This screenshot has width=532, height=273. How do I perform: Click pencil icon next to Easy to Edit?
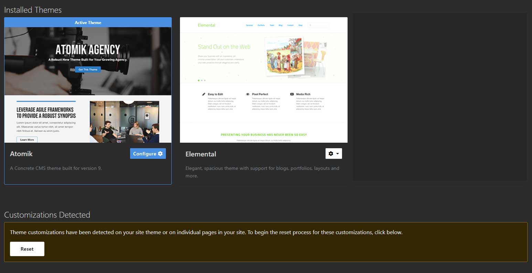pyautogui.click(x=204, y=94)
